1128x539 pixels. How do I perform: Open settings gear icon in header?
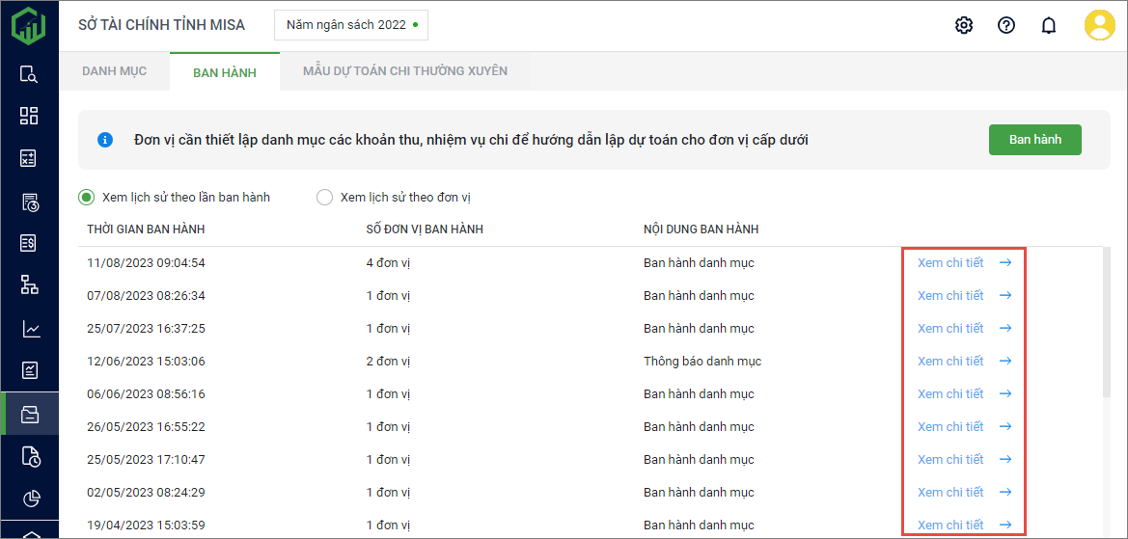pyautogui.click(x=964, y=25)
